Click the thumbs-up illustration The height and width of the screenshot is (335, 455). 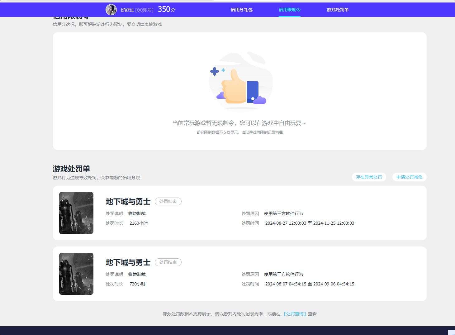[241, 81]
